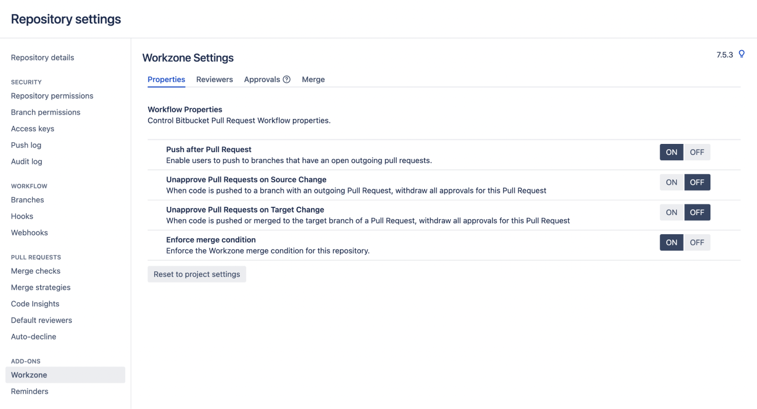Open Auto-decline settings

[34, 336]
